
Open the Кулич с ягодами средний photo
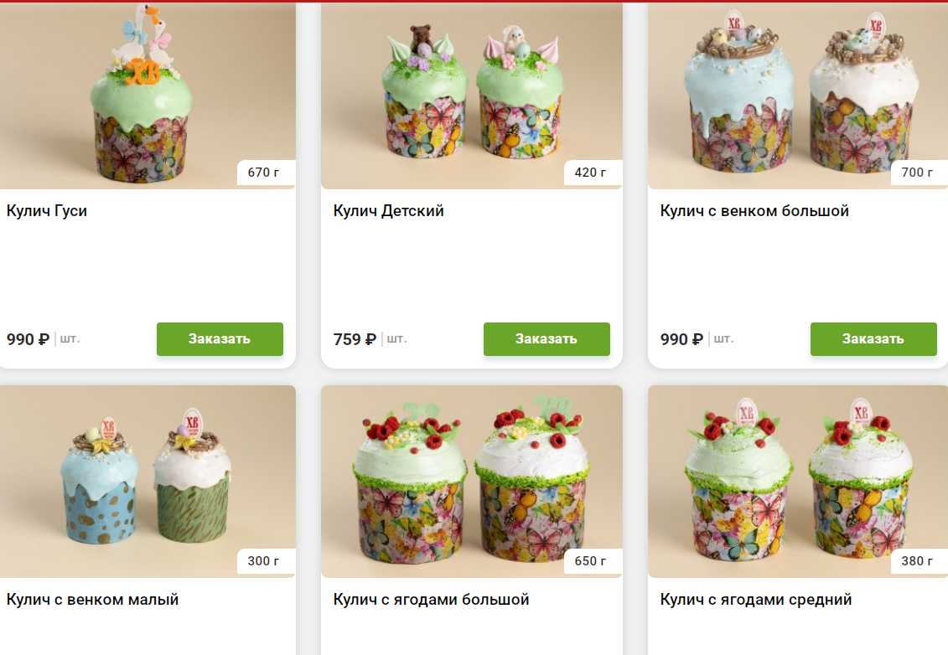point(798,482)
